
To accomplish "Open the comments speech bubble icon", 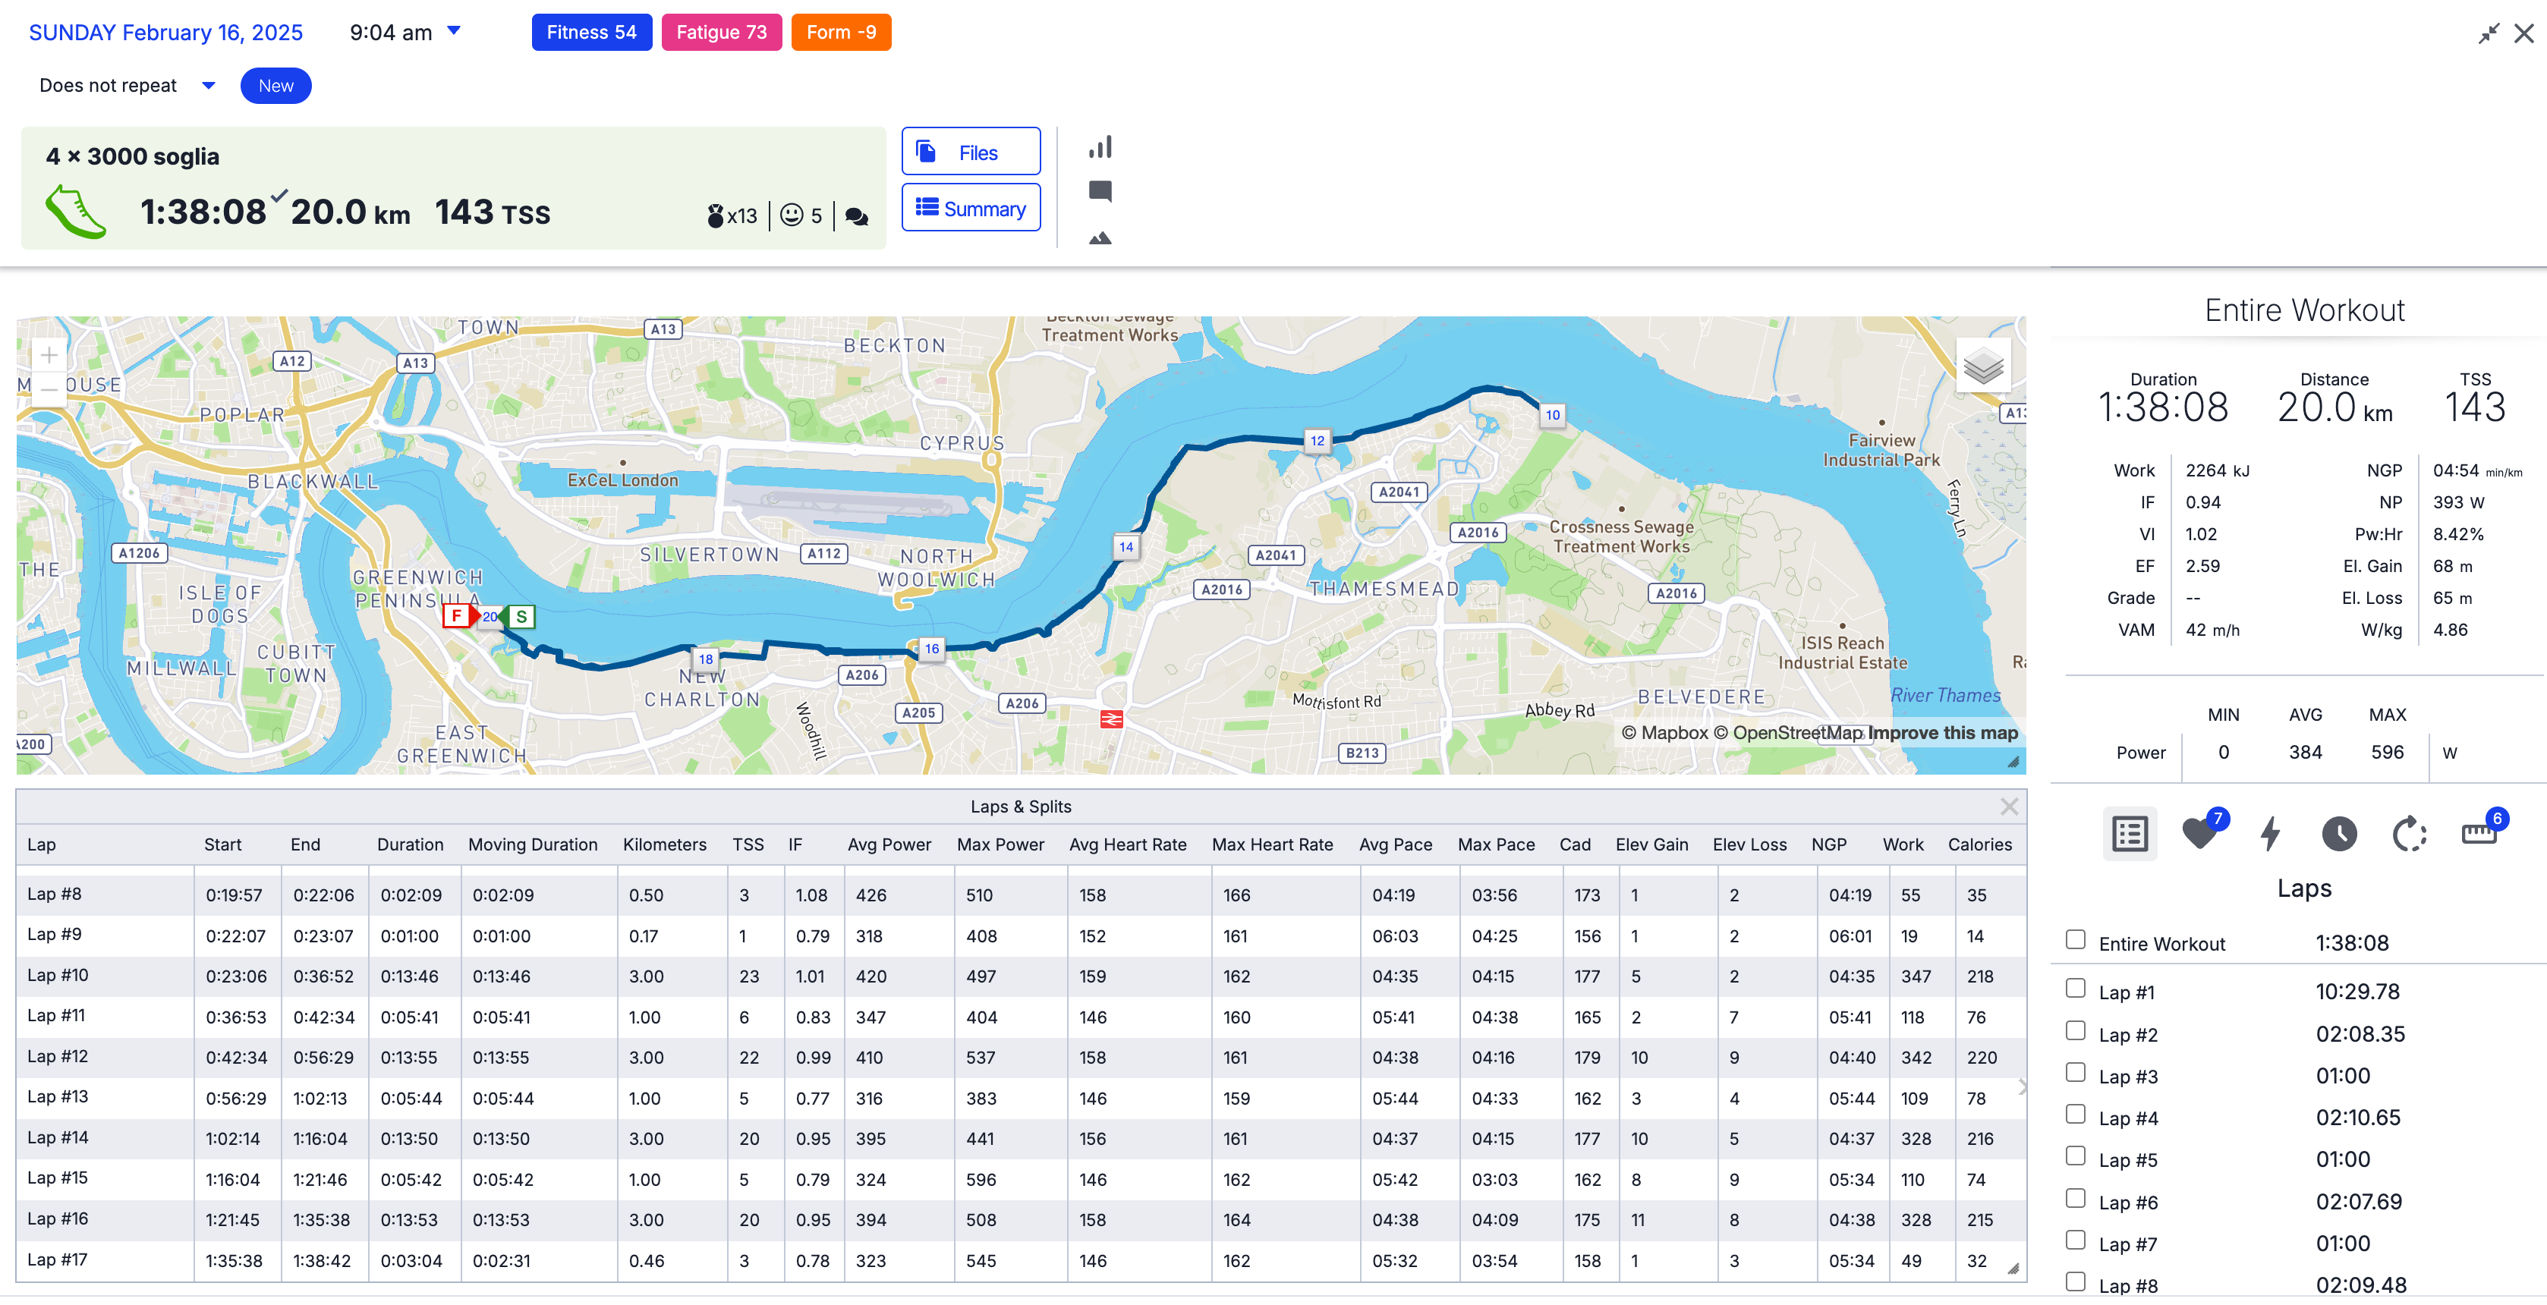I will click(x=1100, y=190).
